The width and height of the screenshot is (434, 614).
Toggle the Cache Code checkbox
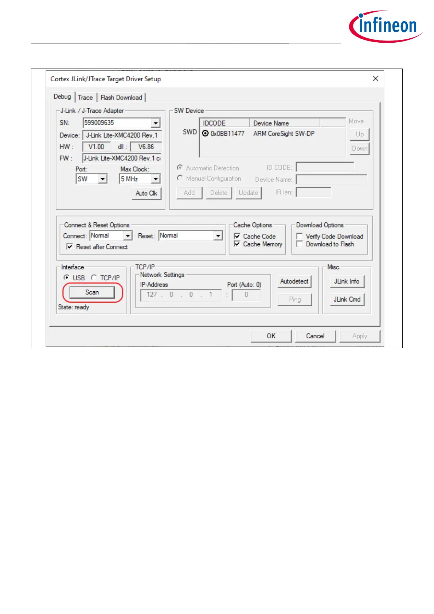click(x=237, y=236)
